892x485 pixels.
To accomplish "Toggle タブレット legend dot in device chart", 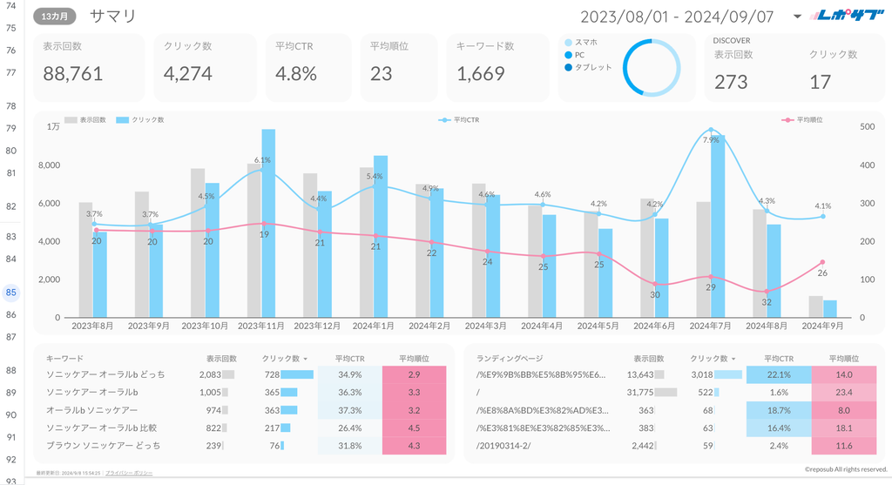I will (569, 67).
